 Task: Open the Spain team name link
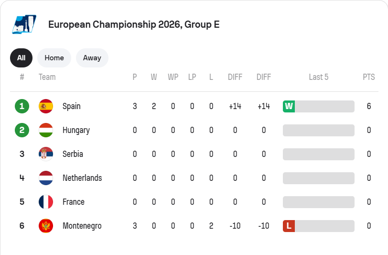pos(72,106)
